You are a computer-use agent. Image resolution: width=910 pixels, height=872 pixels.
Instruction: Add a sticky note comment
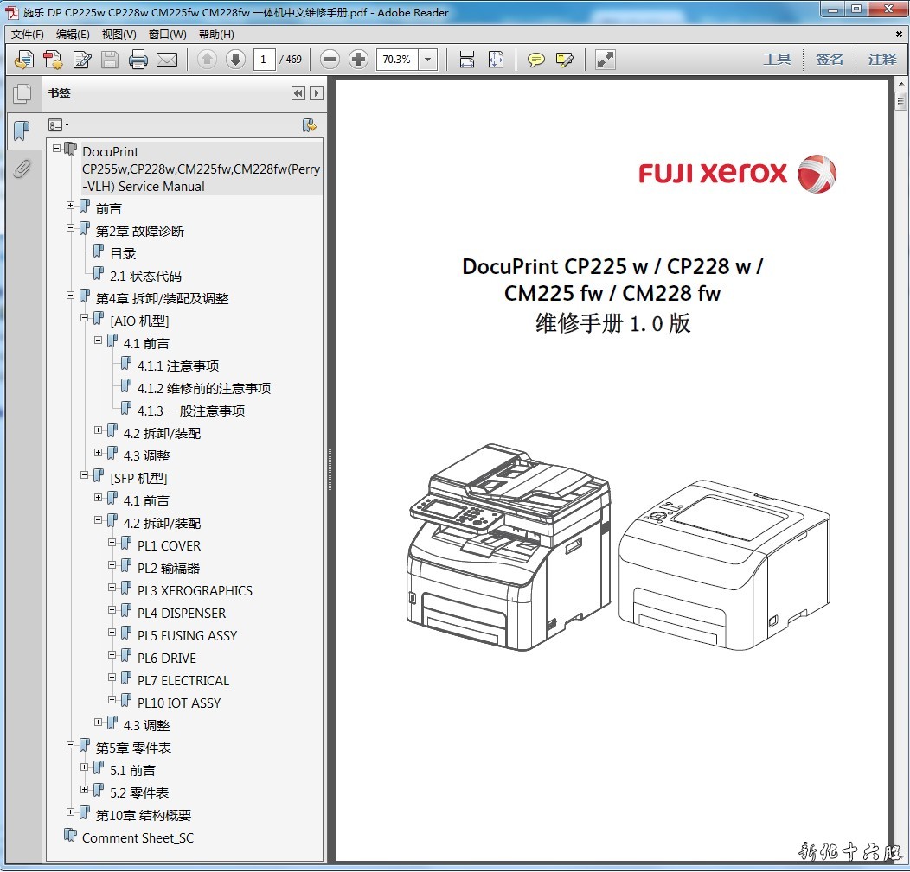[536, 60]
